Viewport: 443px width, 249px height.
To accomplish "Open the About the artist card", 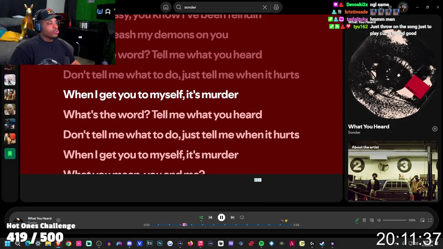I will 393,171.
